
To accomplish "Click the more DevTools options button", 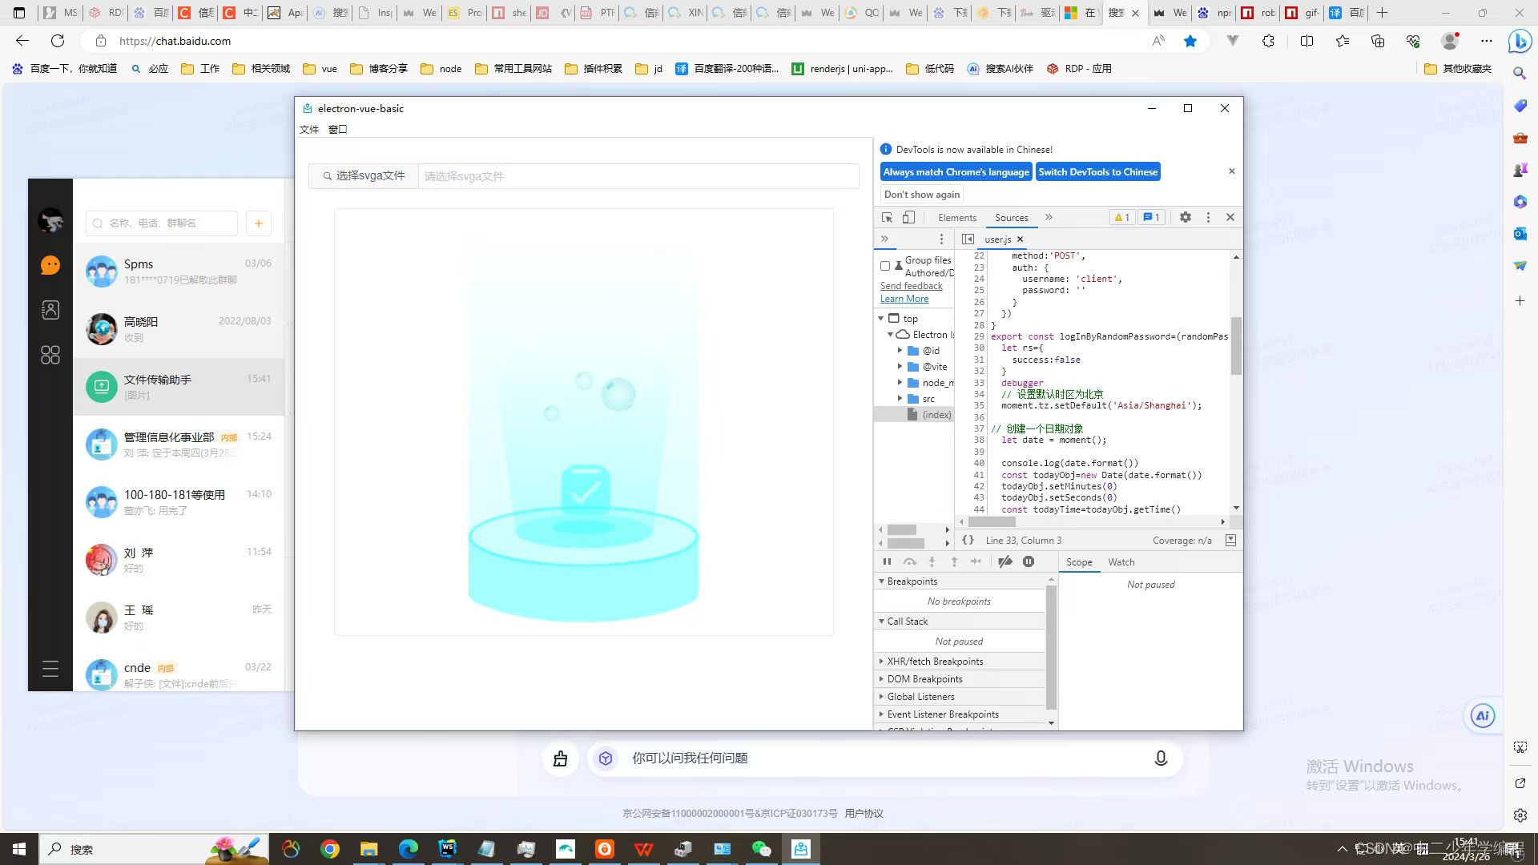I will click(x=1207, y=216).
